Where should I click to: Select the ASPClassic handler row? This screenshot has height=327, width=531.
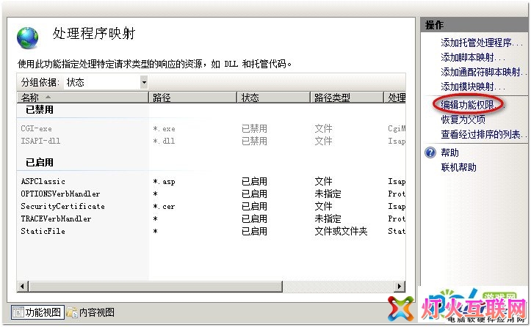point(212,181)
